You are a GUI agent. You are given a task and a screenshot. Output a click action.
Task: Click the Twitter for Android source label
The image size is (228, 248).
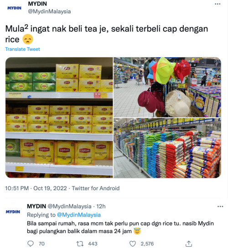click(x=96, y=188)
